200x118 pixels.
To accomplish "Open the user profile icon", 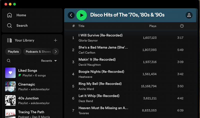I will click(x=189, y=15).
